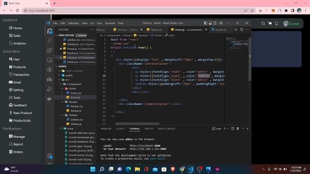
Task: Open the Help menu in VS Code
Action: pos(121,23)
